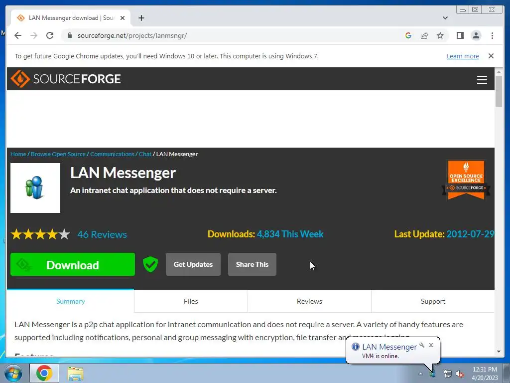The image size is (510, 383).
Task: Open Chrome side panel
Action: (x=460, y=35)
